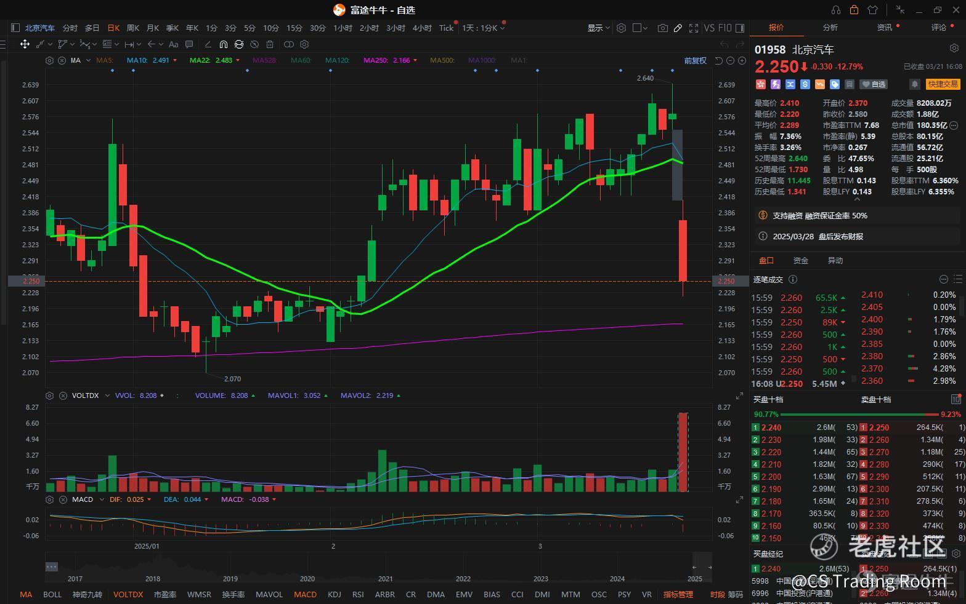This screenshot has height=604, width=966.
Task: Switch to the 资金 capital flow tab
Action: (x=800, y=261)
